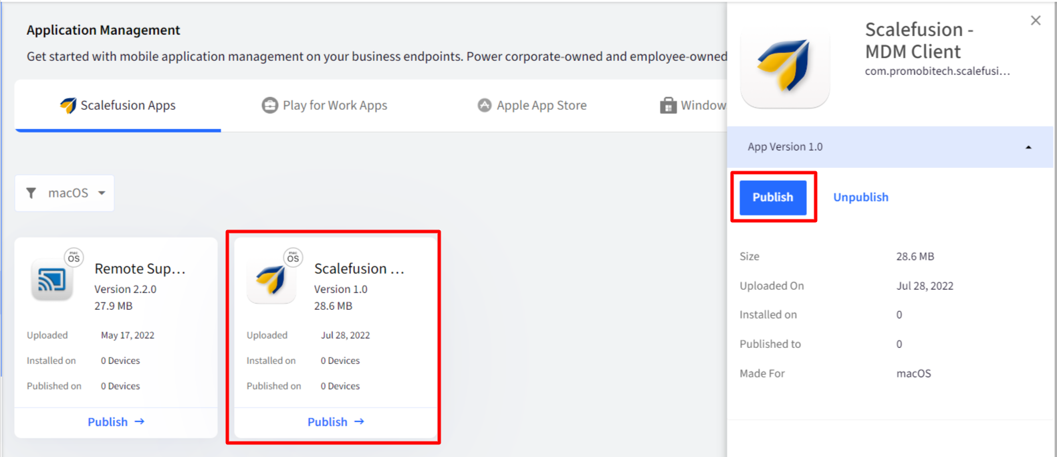Click the Scalefusion Apps tab logo icon

(68, 106)
